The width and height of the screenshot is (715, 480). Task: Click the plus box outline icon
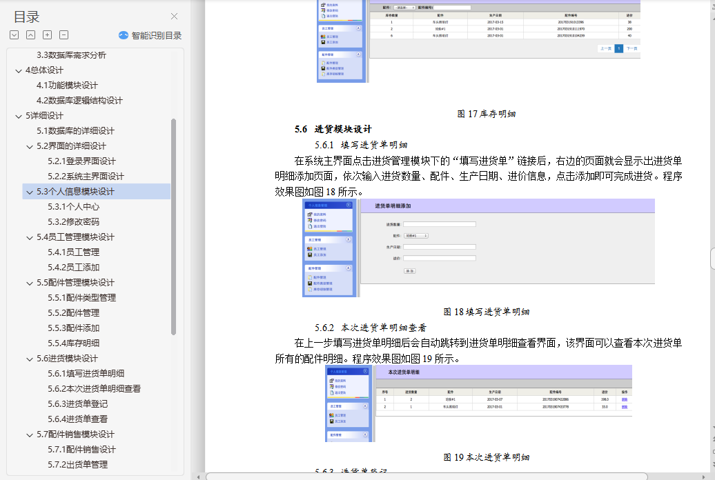47,35
